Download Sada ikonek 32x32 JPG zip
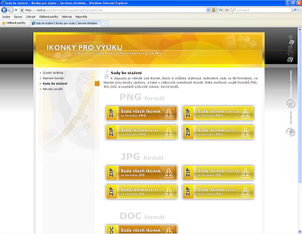Screen dimensions: 302x234 coord(218,192)
